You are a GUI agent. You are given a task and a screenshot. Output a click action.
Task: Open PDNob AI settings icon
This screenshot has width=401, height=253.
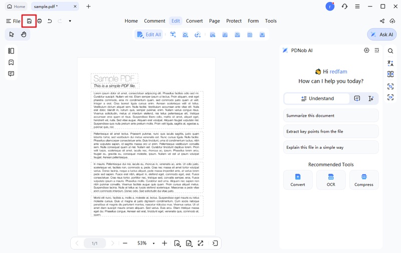coord(366,50)
